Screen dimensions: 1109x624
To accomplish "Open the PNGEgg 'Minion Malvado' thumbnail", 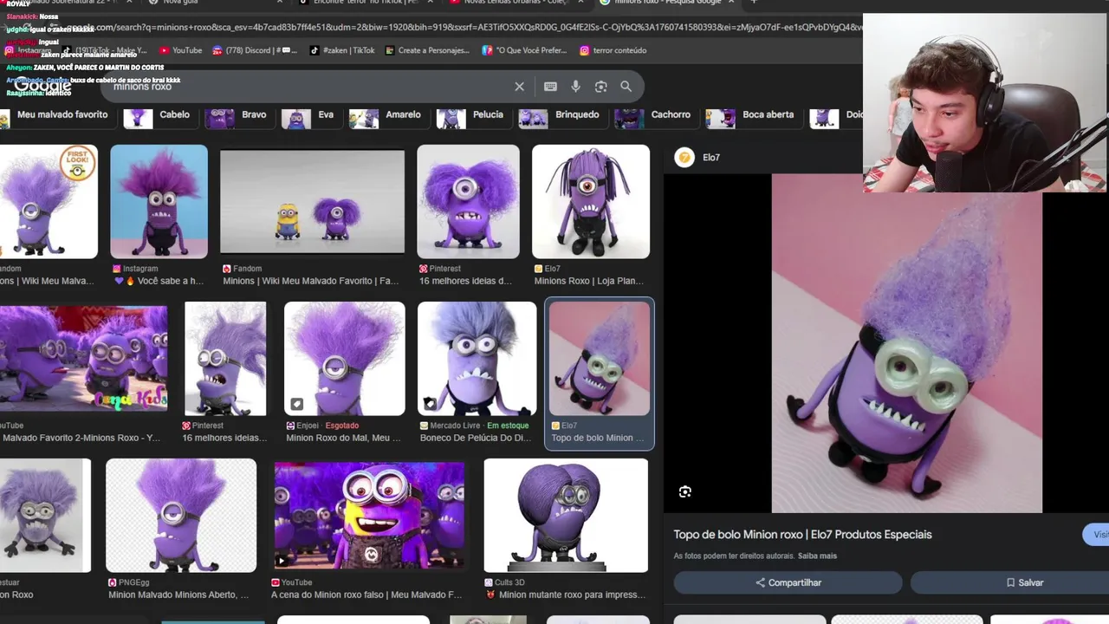I will tap(181, 516).
